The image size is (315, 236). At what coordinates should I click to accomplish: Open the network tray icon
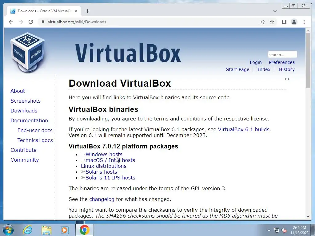[x=277, y=230]
